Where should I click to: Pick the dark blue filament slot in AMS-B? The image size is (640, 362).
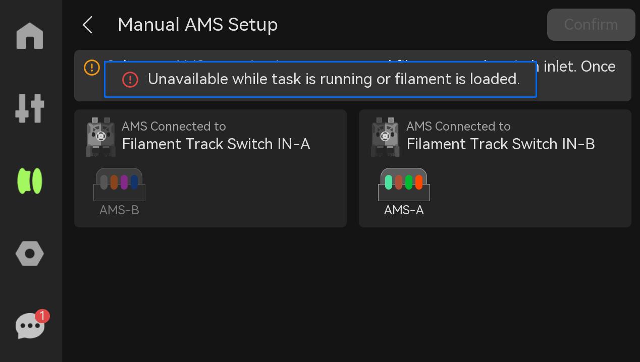(x=134, y=182)
